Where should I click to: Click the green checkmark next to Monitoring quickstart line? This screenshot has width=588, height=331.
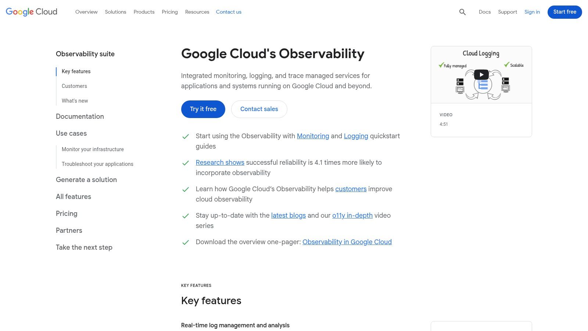pyautogui.click(x=186, y=136)
